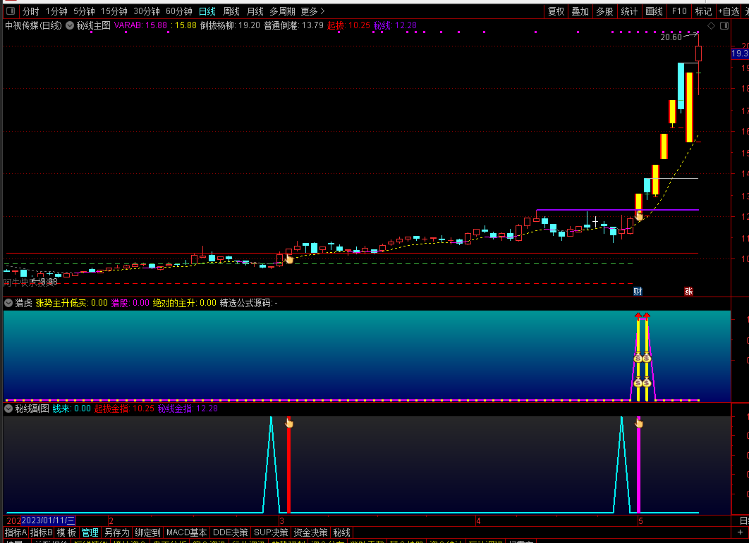Viewport: 749px width, 543px height.
Task: Select the 指标B tab
Action: click(x=42, y=532)
